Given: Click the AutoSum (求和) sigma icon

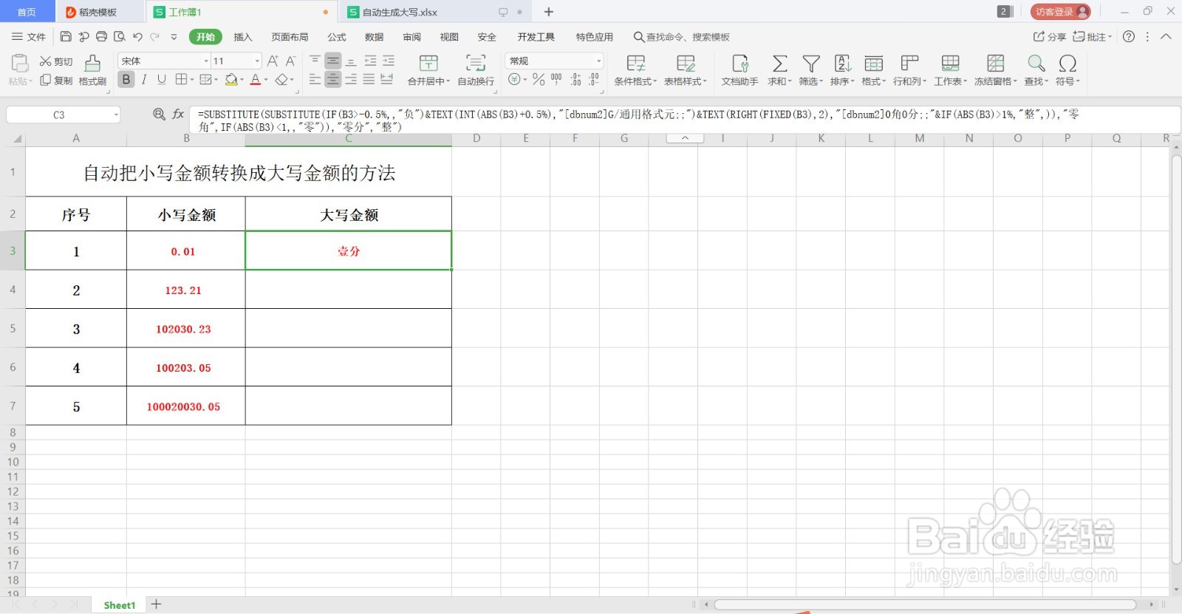Looking at the screenshot, I should [779, 63].
